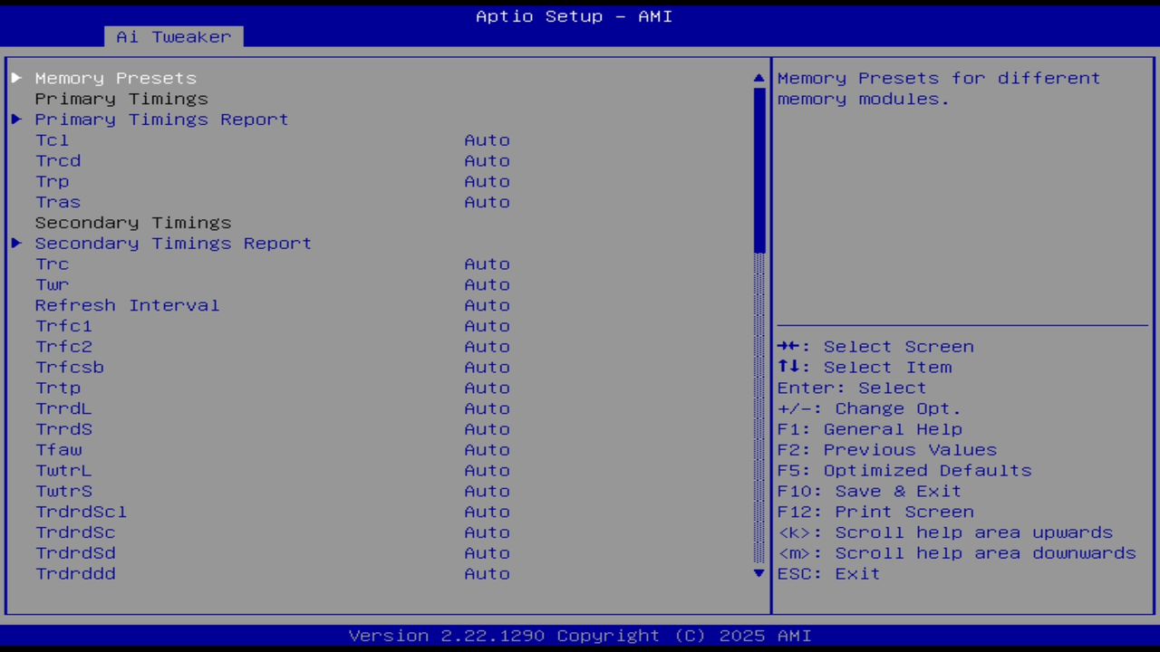The image size is (1160, 652).
Task: Click the scrollbar up arrow
Action: click(759, 78)
